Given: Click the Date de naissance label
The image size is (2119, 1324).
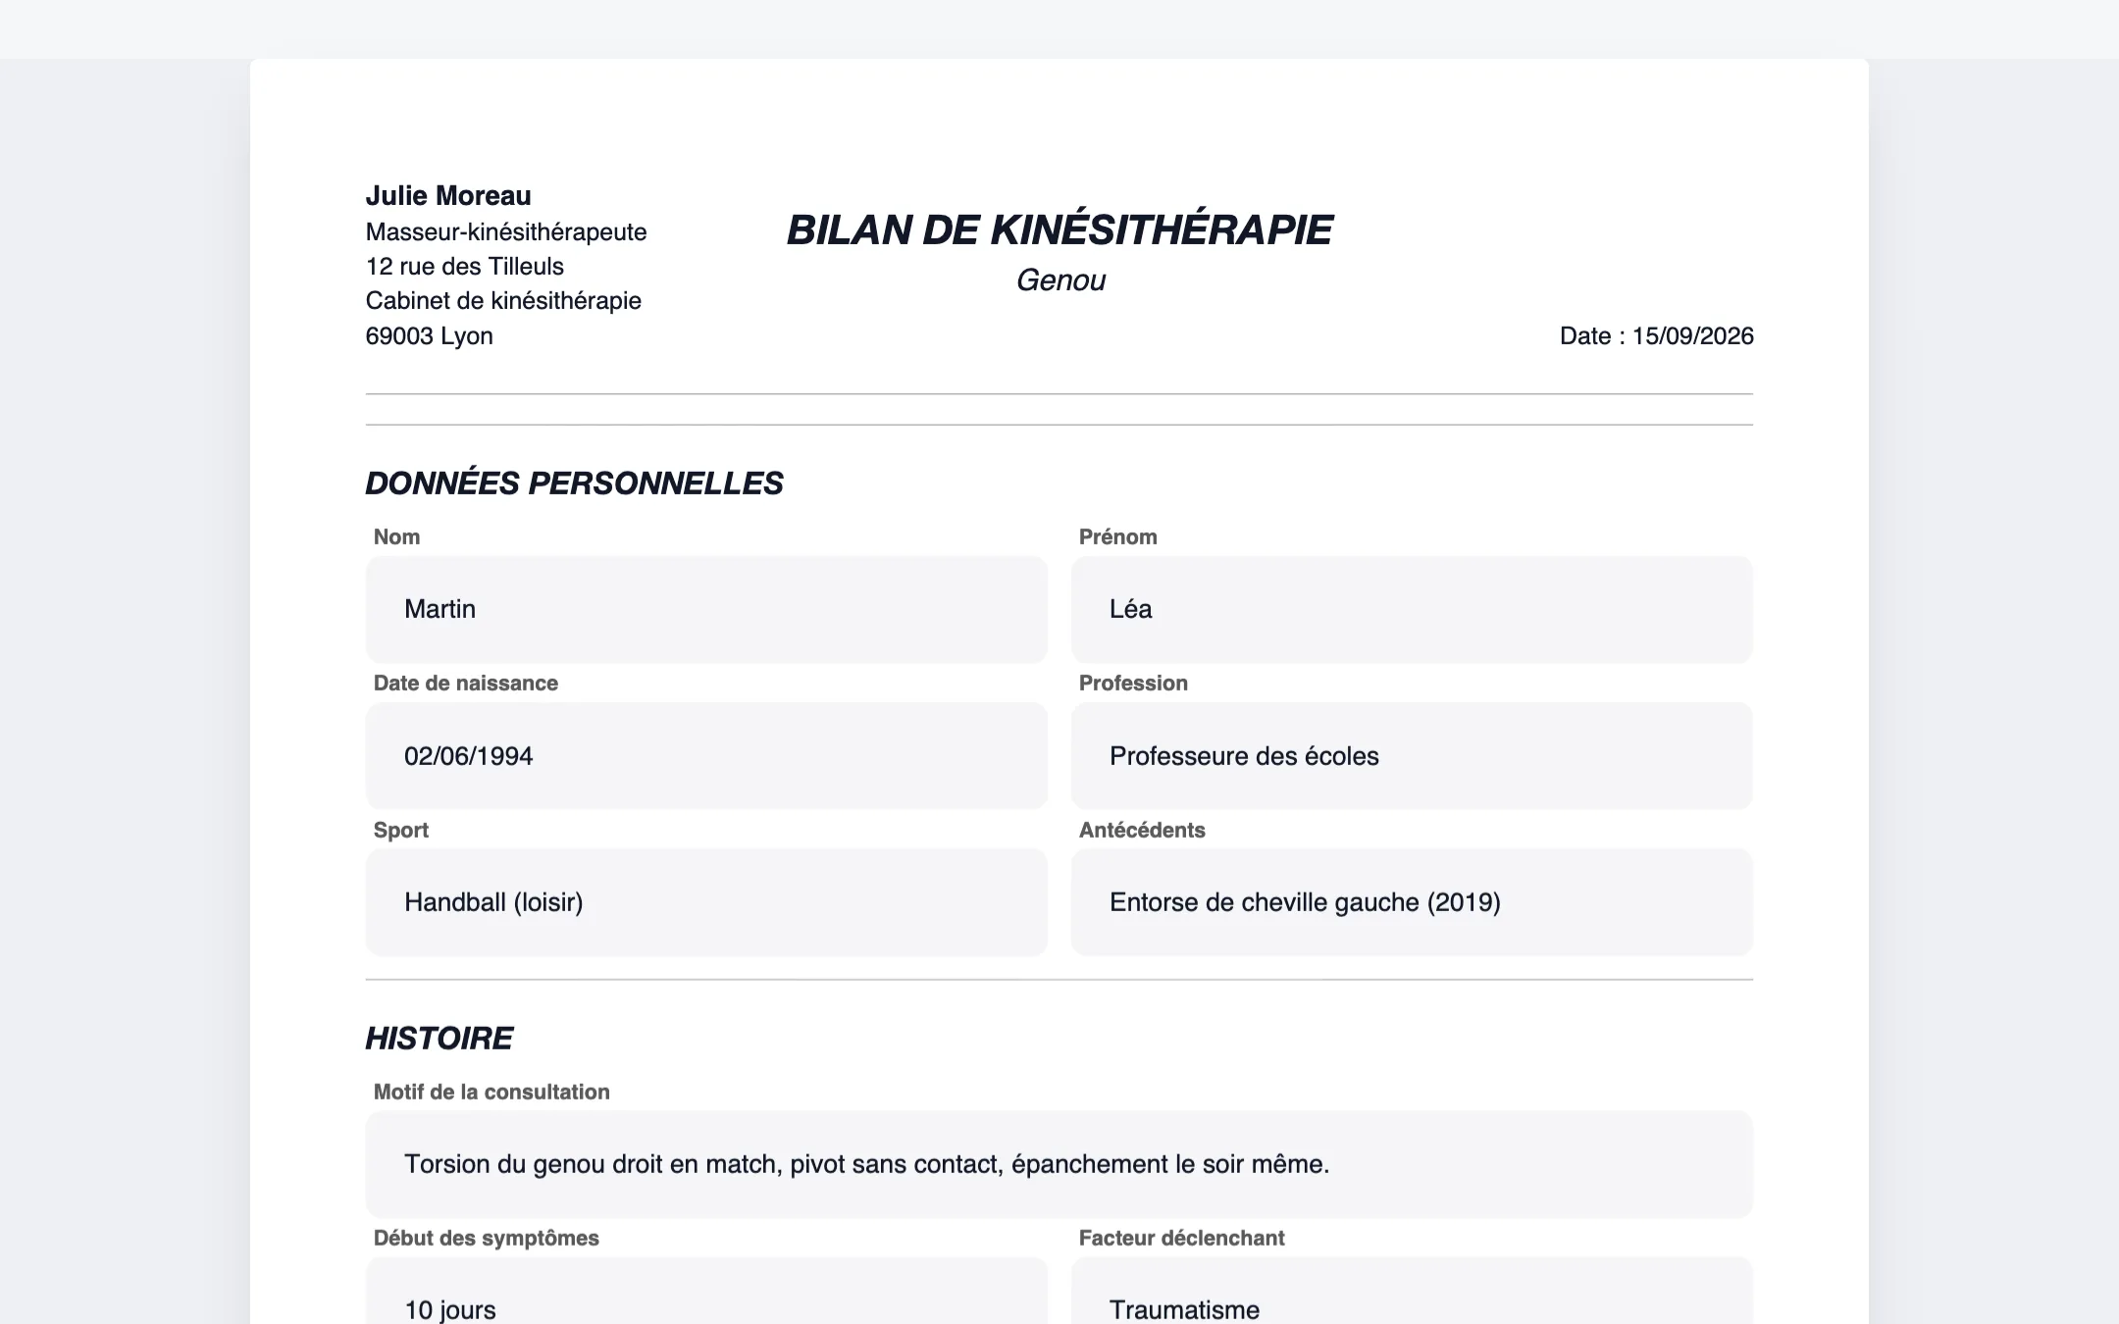Looking at the screenshot, I should pos(466,684).
